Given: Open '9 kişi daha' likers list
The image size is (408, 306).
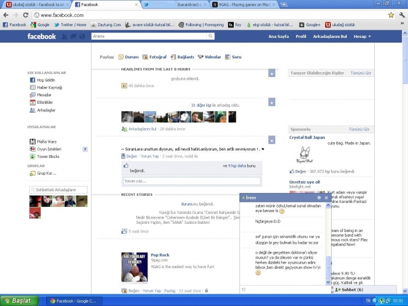Looking at the screenshot, I should click(x=237, y=166).
